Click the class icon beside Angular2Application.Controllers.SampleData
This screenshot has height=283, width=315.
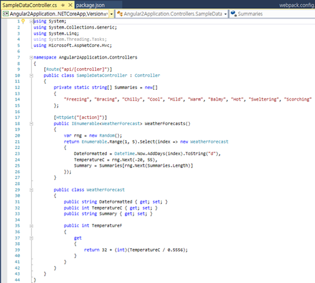click(x=120, y=14)
